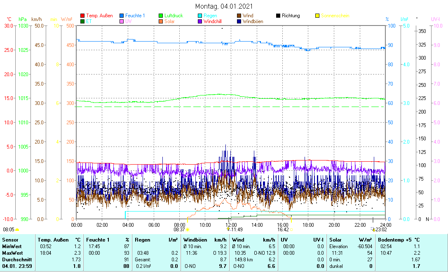Image resolution: width=448 pixels, height=272 pixels.
Task: Click the °C temperature axis label
Action: [x=9, y=19]
